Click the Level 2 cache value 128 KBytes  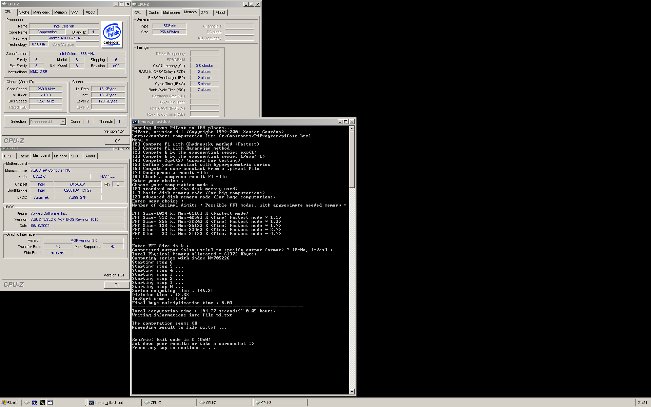(108, 101)
